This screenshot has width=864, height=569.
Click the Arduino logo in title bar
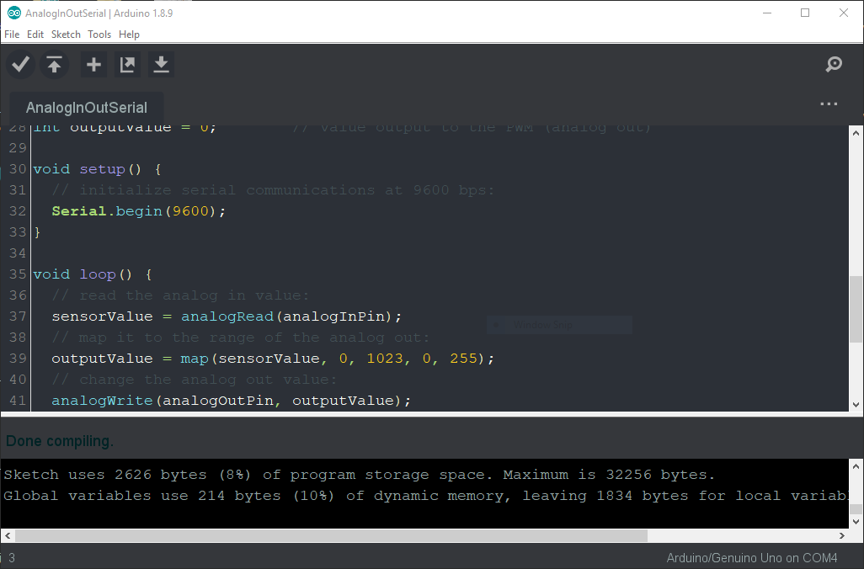pyautogui.click(x=13, y=13)
